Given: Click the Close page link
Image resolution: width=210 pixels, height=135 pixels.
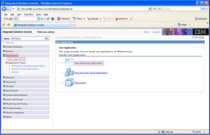Looking at the screenshot, I should (x=198, y=37).
